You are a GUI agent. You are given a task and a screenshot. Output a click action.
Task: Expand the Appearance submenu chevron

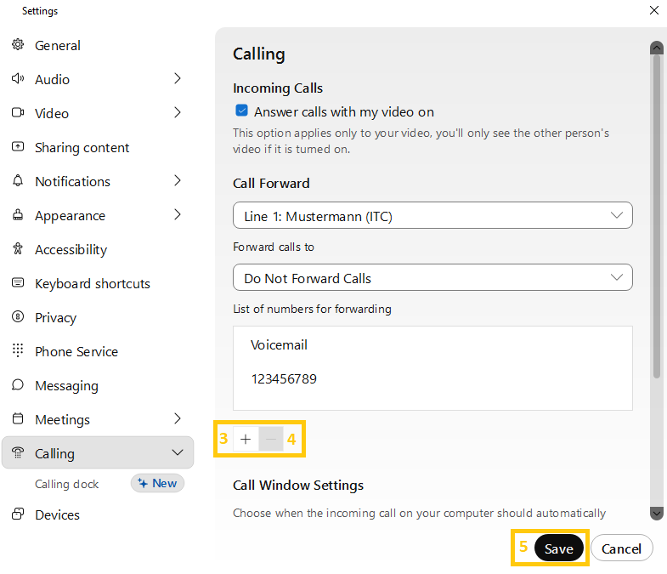pyautogui.click(x=178, y=215)
